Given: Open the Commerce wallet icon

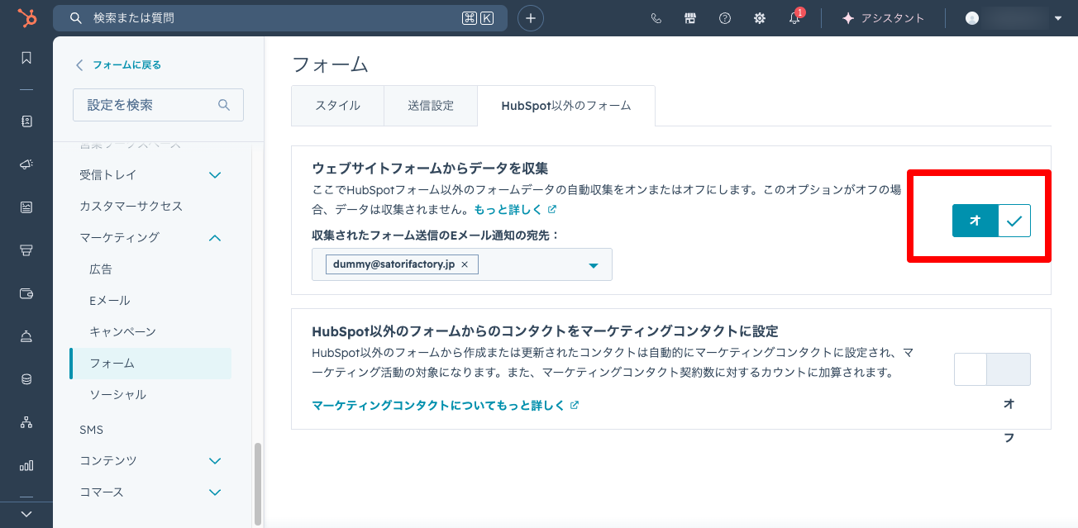Looking at the screenshot, I should click(26, 293).
